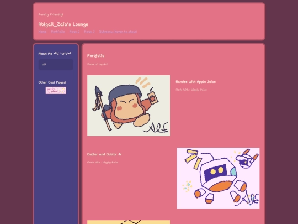Click the Dubior and Dubior Jr title
Screen dimensions: 298x224
pyautogui.click(x=104, y=154)
